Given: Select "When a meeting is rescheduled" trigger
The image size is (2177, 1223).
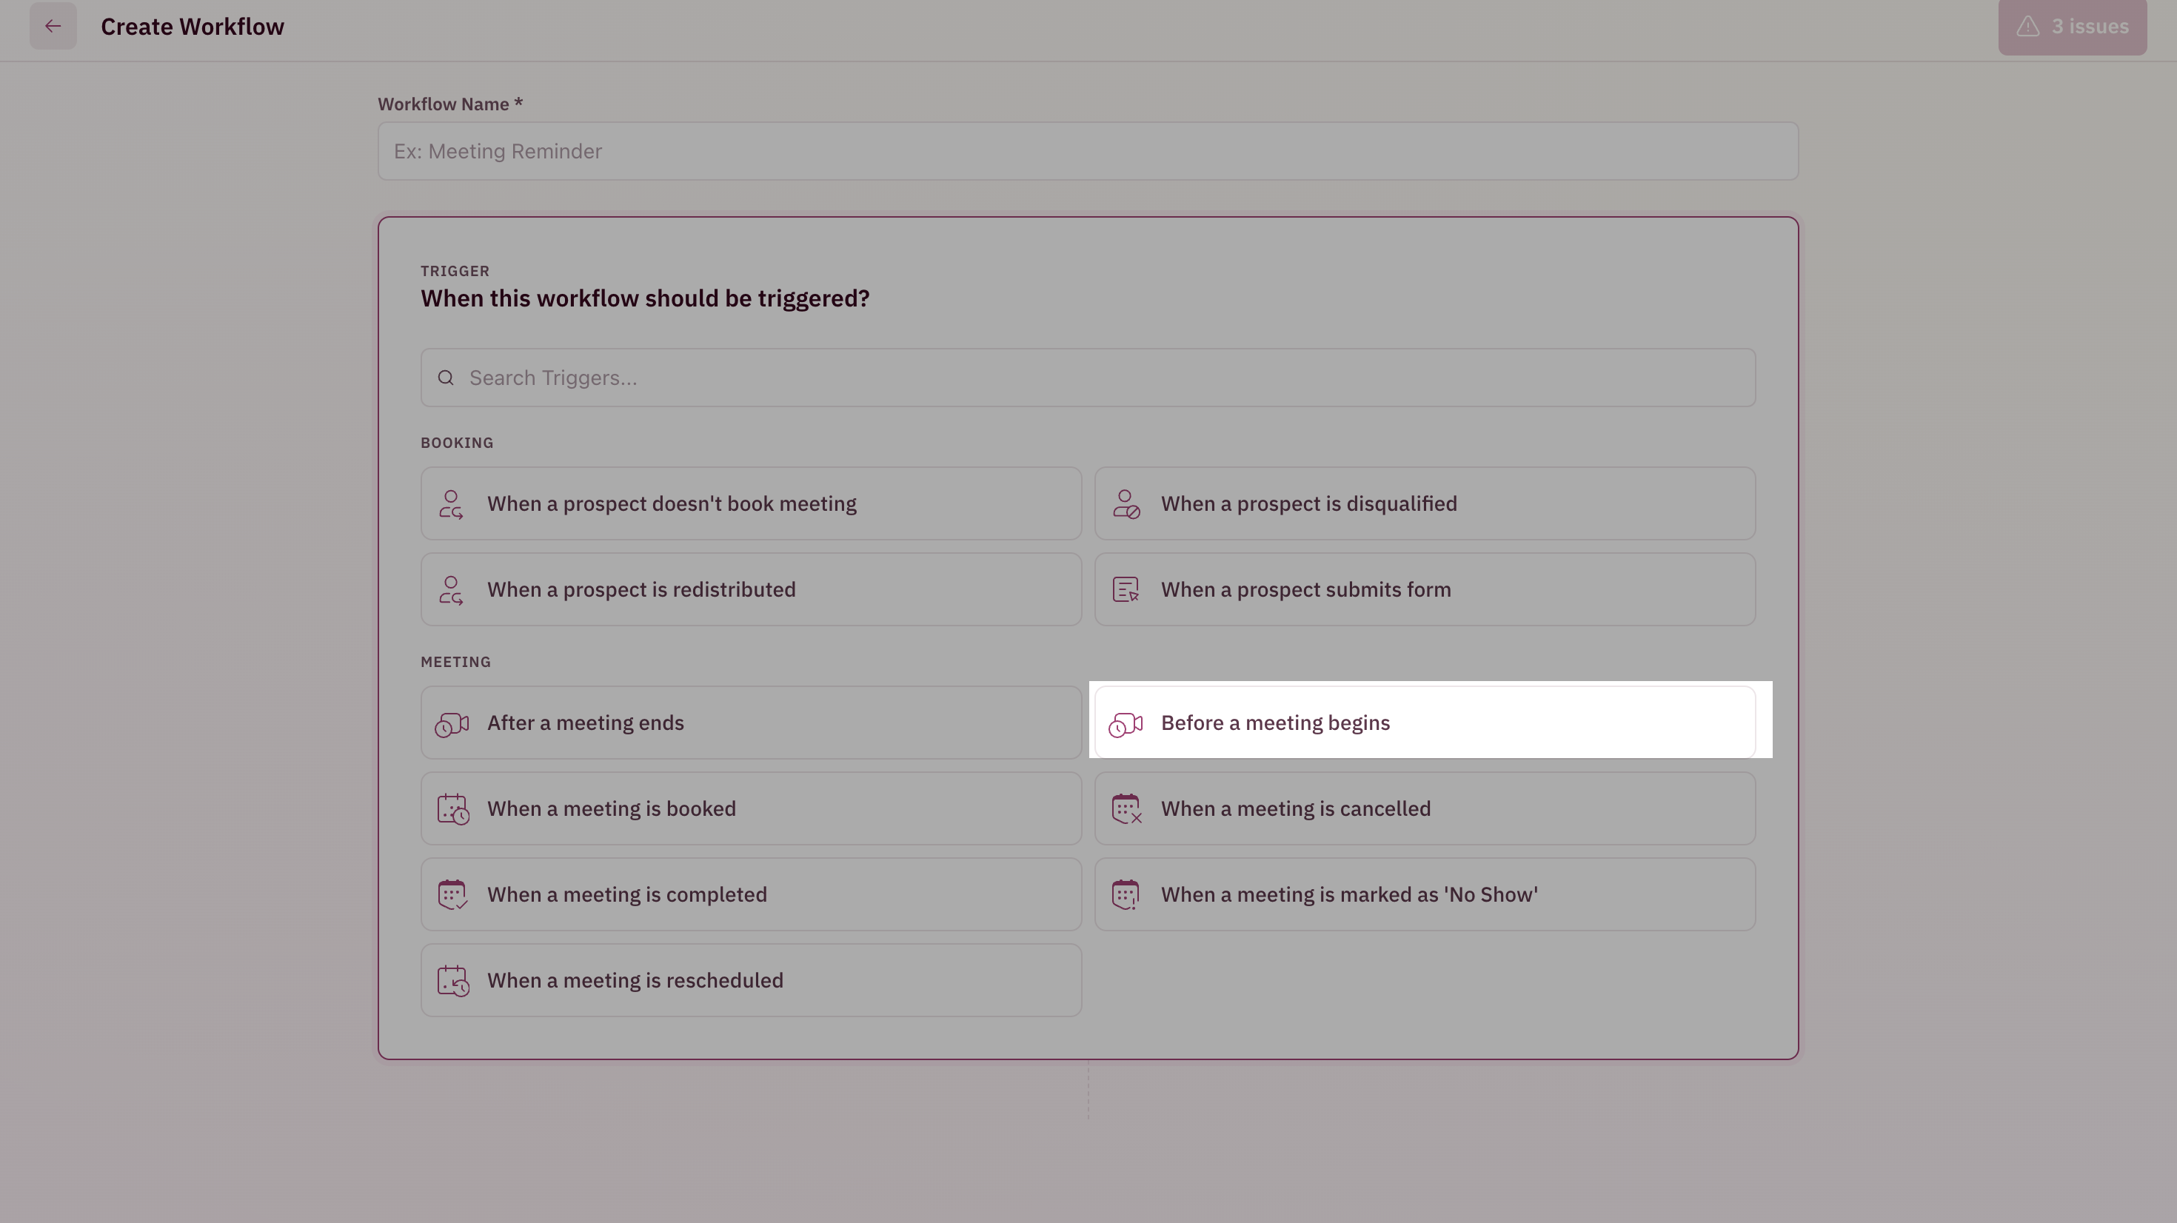Looking at the screenshot, I should point(750,980).
